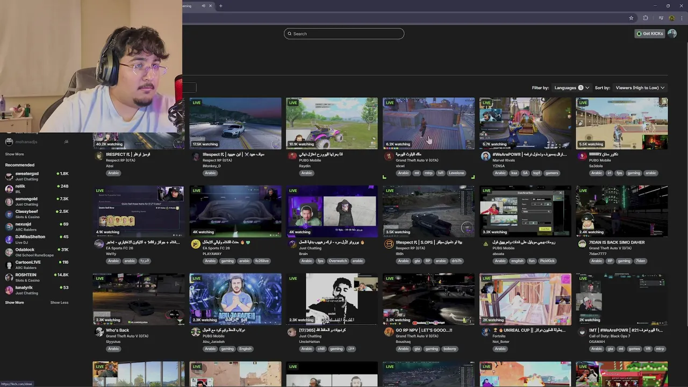Open Viewers (High to Low) sort dropdown
The height and width of the screenshot is (387, 688).
pyautogui.click(x=640, y=88)
